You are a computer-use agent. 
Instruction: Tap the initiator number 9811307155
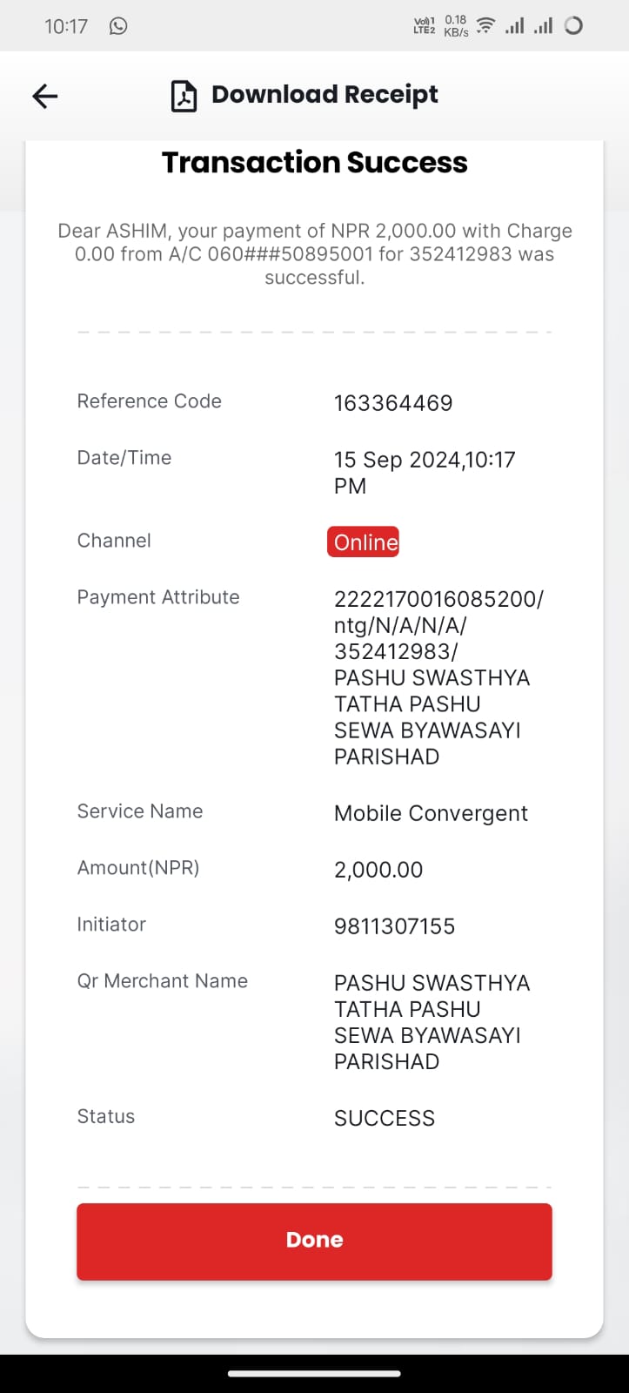394,926
